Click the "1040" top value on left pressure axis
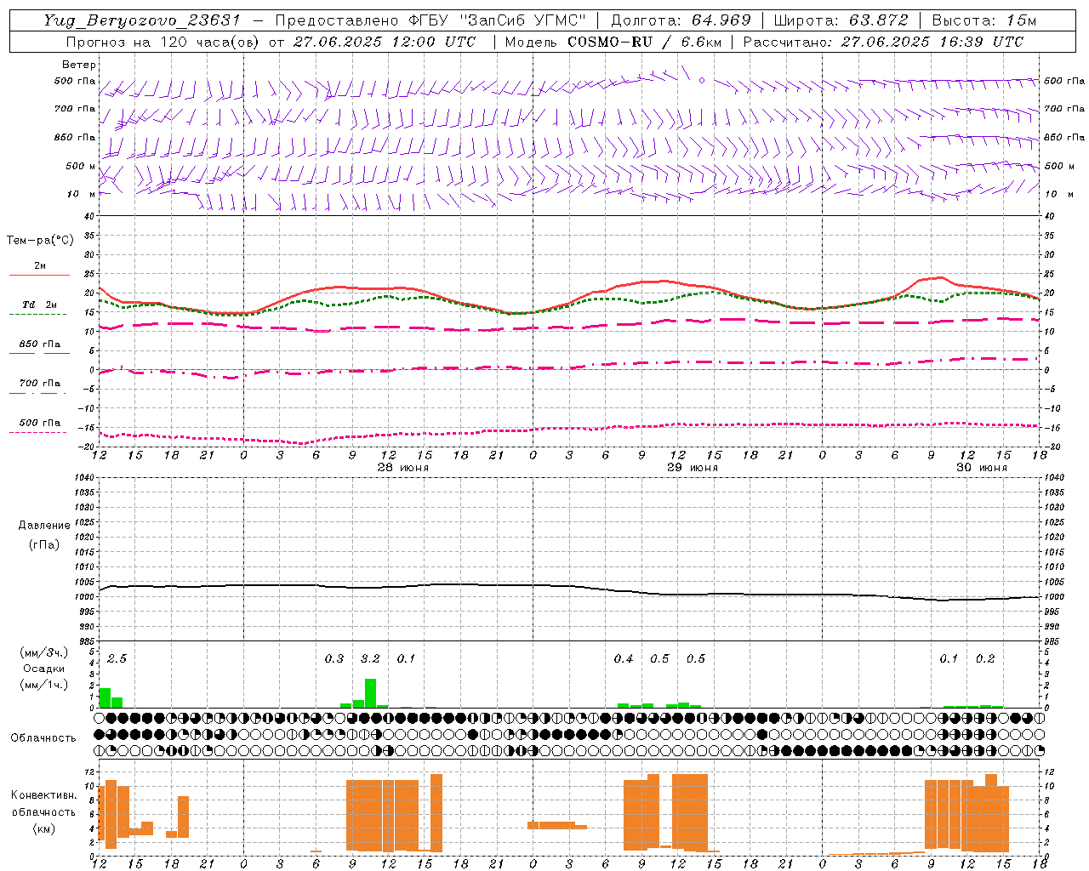The width and height of the screenshot is (1089, 871). pyautogui.click(x=83, y=478)
